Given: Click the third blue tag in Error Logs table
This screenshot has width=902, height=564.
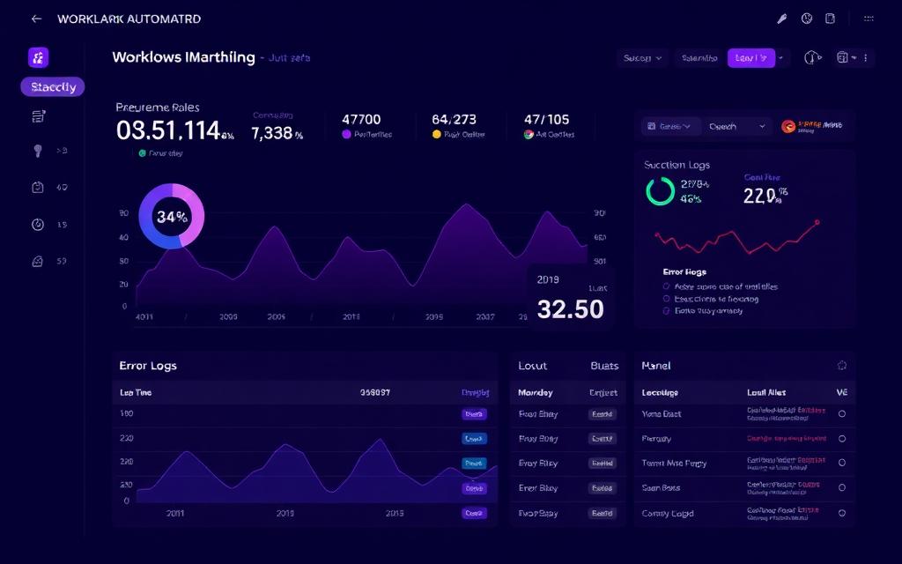Looking at the screenshot, I should (x=474, y=464).
